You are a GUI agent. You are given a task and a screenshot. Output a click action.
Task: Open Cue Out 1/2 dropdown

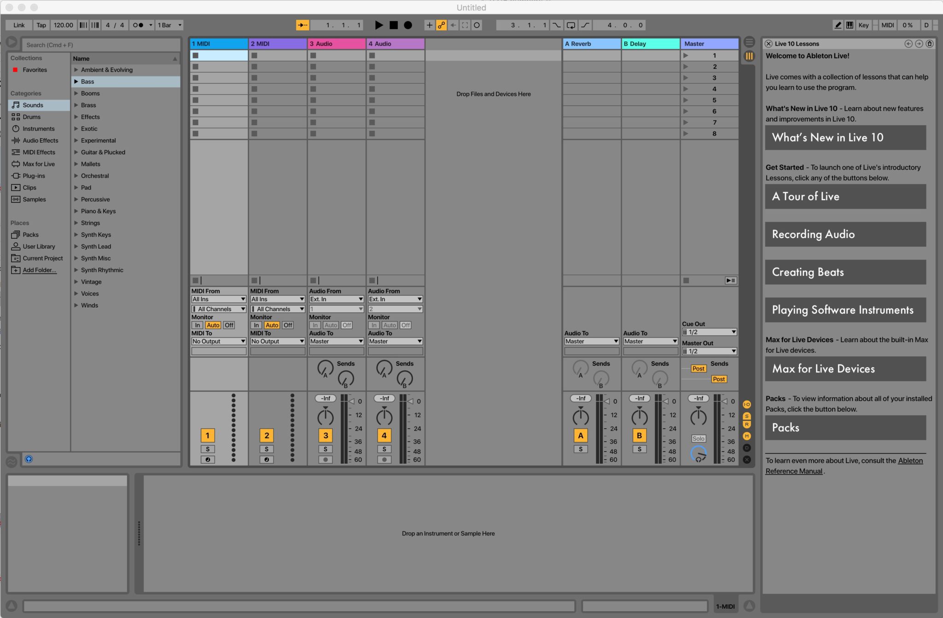pyautogui.click(x=709, y=332)
